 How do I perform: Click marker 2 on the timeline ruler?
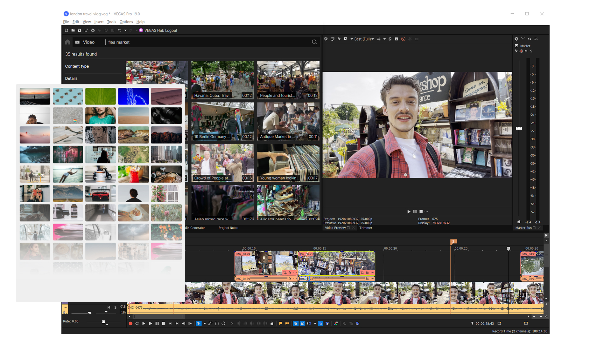pyautogui.click(x=453, y=242)
